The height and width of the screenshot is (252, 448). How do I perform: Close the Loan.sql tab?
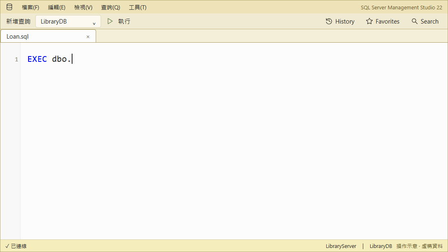point(88,37)
